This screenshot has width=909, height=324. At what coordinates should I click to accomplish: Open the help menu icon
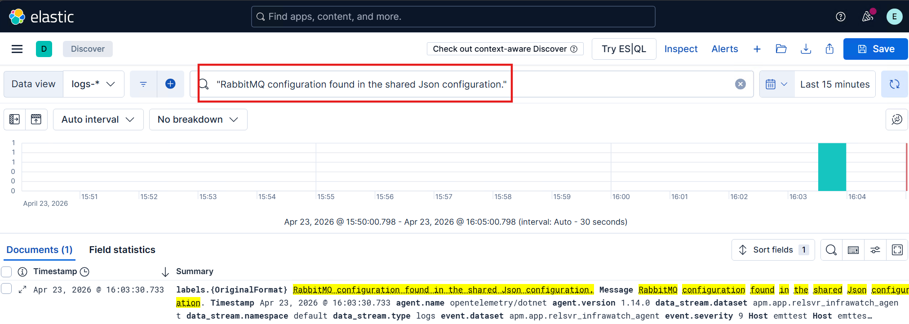tap(840, 17)
